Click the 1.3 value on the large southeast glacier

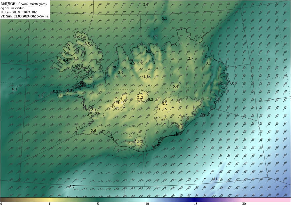pyautogui.click(x=165, y=103)
